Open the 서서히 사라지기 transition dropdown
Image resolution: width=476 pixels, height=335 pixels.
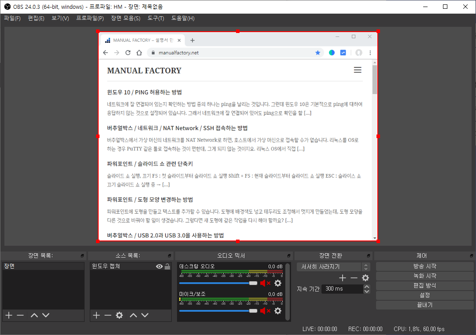333,267
